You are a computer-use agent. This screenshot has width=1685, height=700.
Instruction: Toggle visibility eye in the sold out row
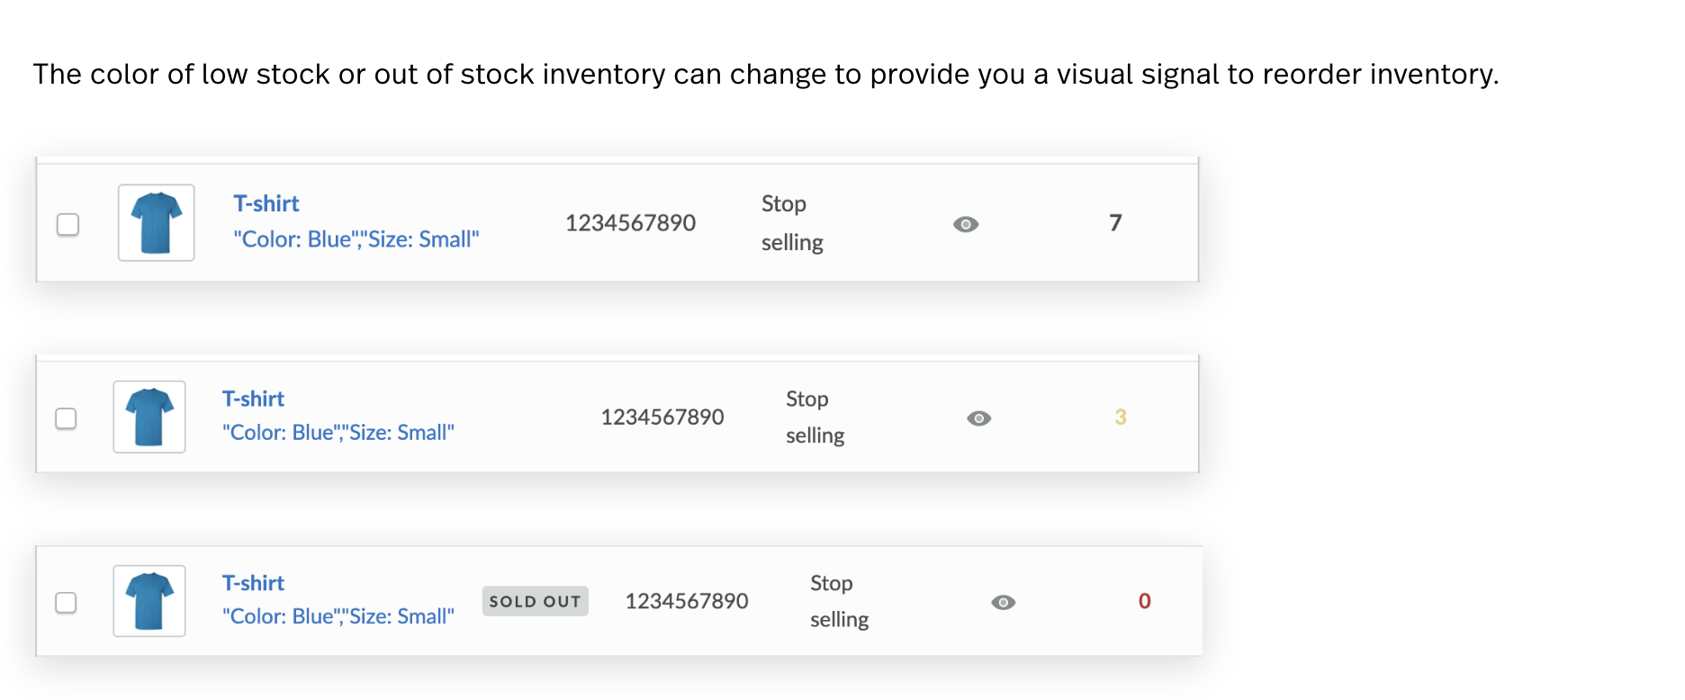coord(1004,602)
